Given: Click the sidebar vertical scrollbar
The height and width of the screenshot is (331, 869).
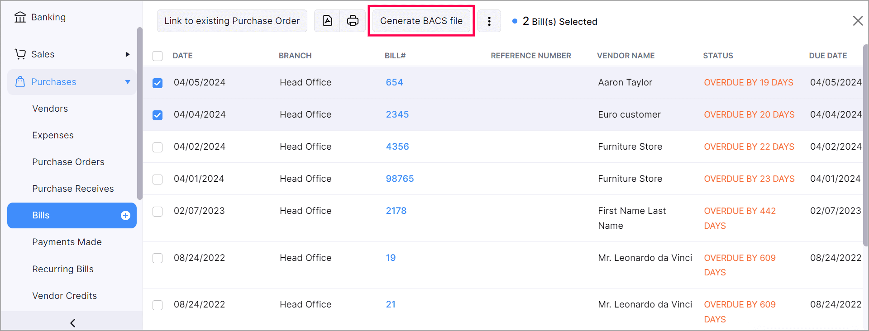Looking at the screenshot, I should [140, 113].
